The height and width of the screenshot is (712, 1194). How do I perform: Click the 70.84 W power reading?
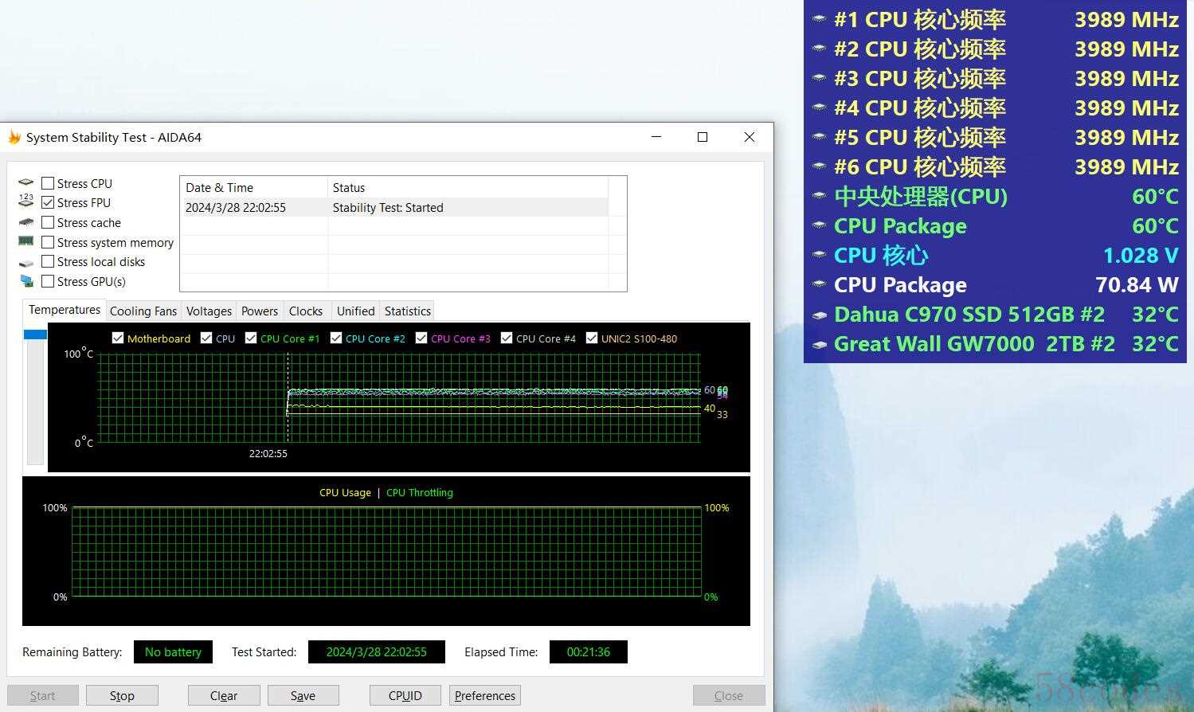(1137, 285)
